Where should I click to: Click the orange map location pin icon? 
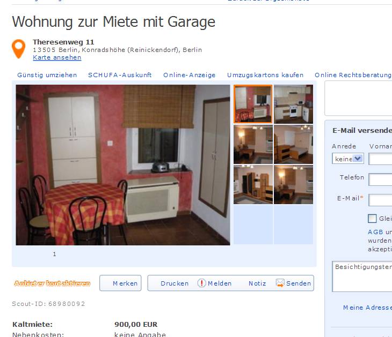pyautogui.click(x=18, y=49)
